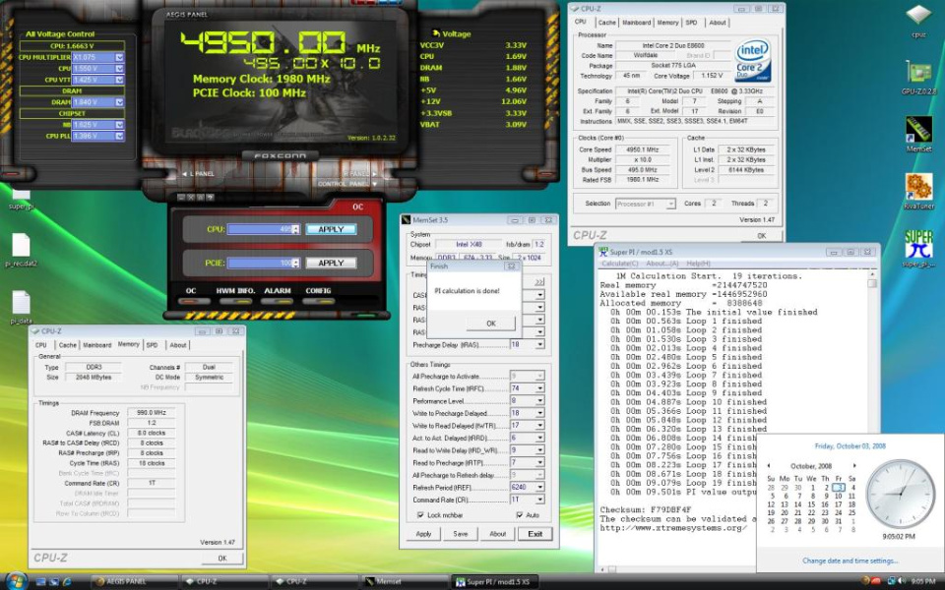Image resolution: width=945 pixels, height=590 pixels.
Task: Toggle the Lock mchbar checkbox in MemSet
Action: [420, 515]
